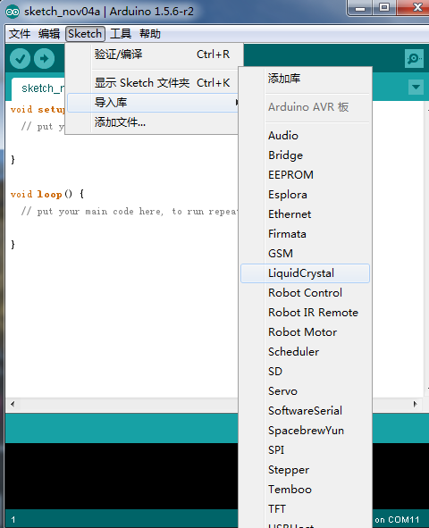Viewport: 429px width, 528px height.
Task: Import the SoftwareSerial library
Action: point(305,411)
